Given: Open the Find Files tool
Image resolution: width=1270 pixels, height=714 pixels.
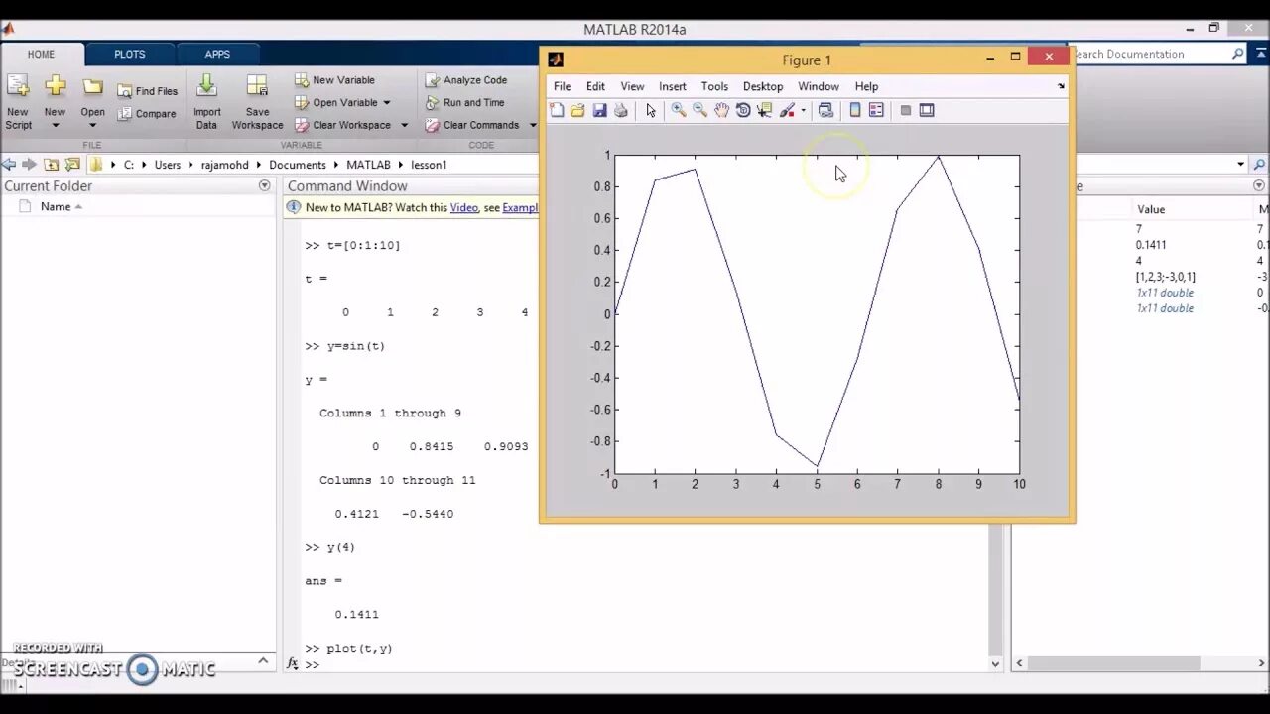Looking at the screenshot, I should click(147, 91).
